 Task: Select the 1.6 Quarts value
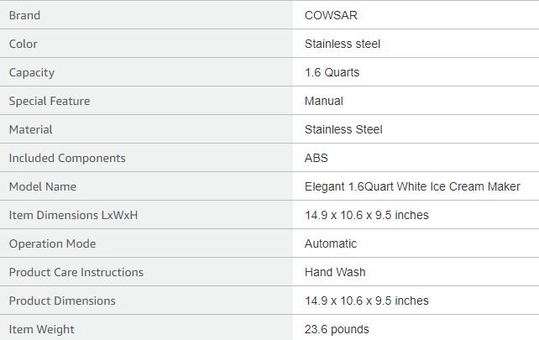[332, 72]
